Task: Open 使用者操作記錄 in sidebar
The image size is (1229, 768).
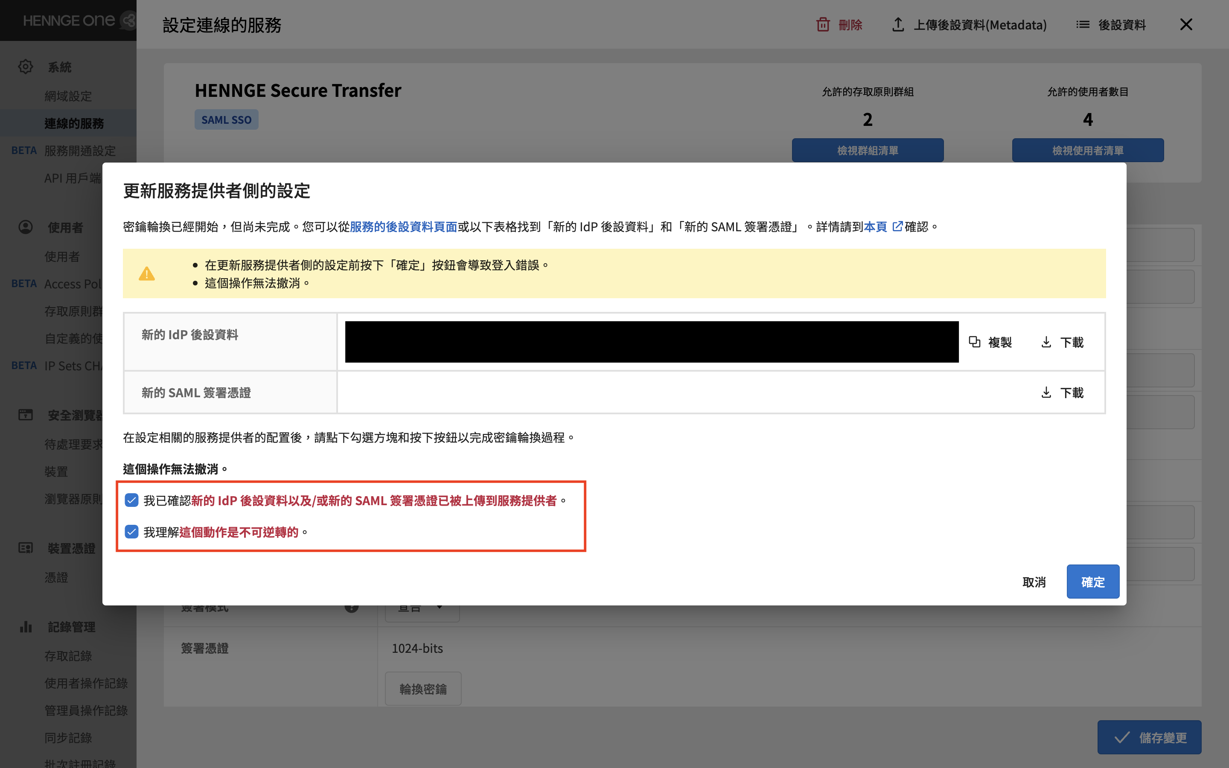Action: coord(86,683)
